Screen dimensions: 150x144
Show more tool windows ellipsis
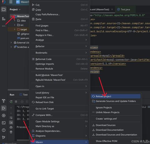(4, 26)
